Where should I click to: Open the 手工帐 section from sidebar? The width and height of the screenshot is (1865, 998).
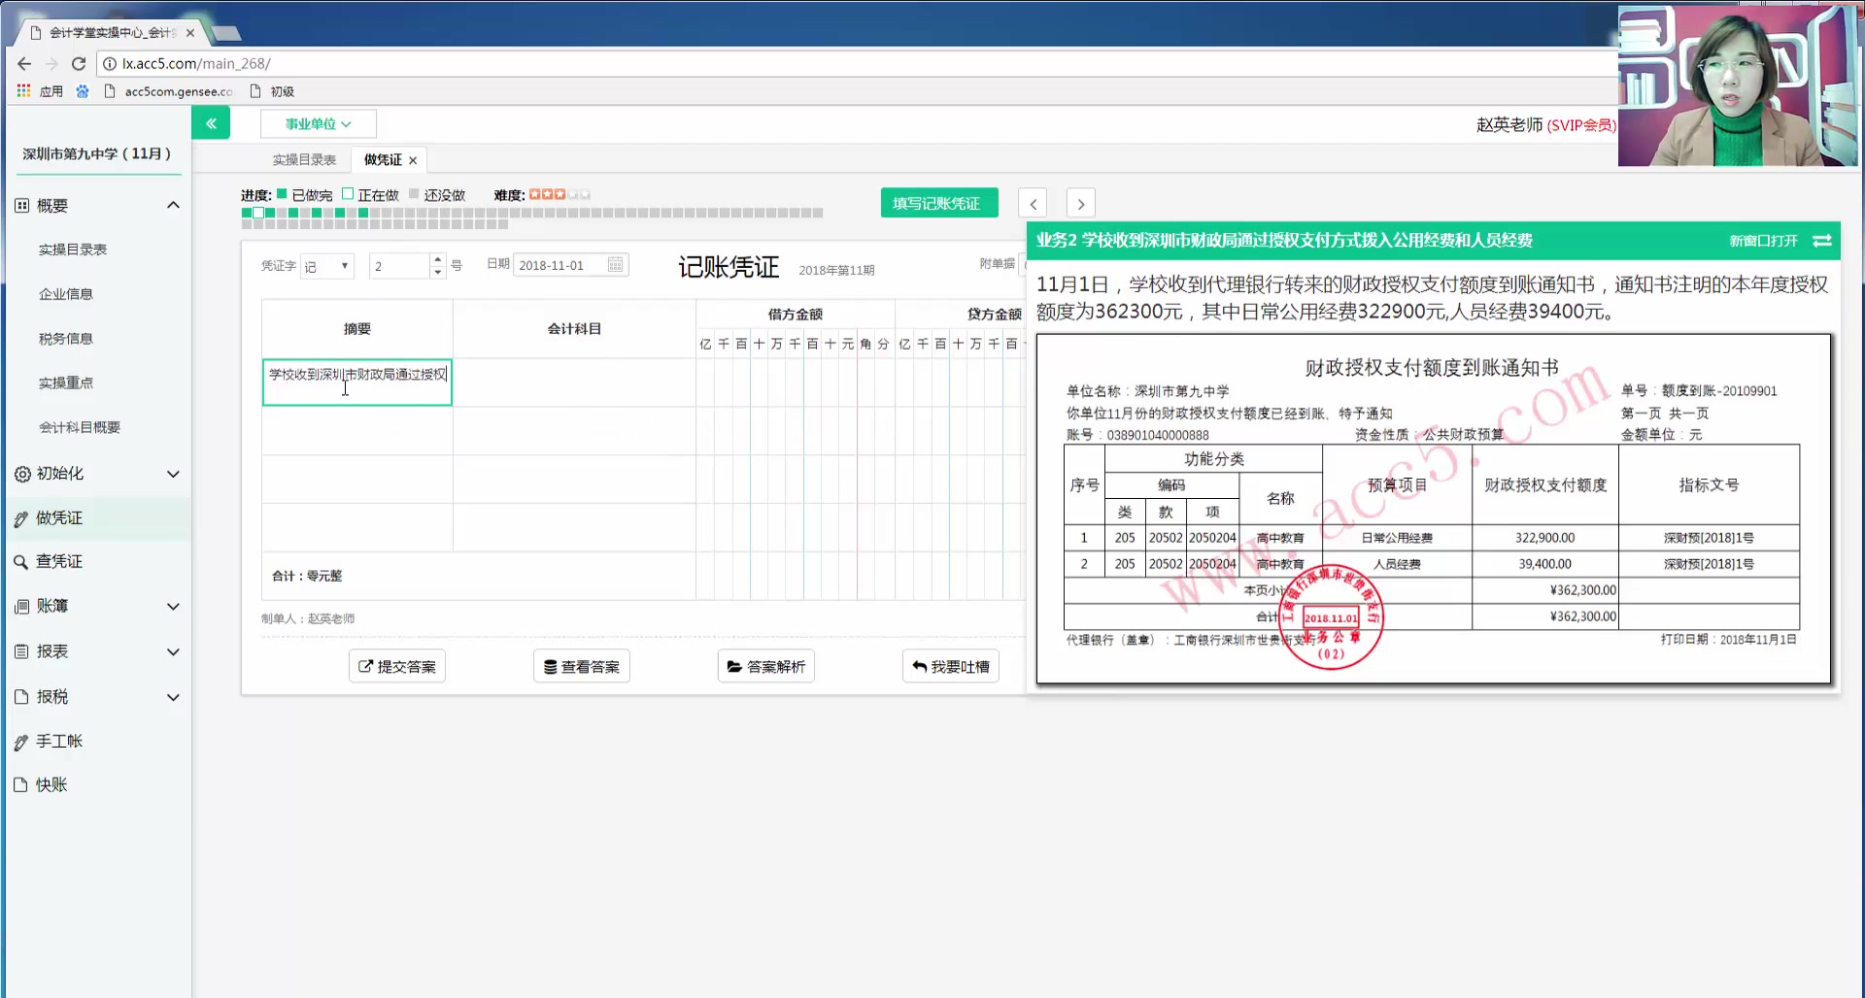click(60, 740)
